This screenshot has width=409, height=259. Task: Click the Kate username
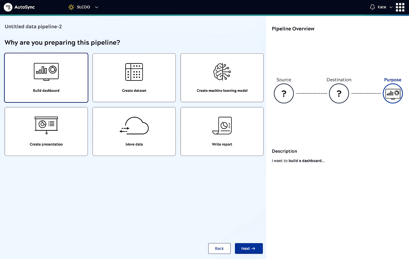coord(382,7)
